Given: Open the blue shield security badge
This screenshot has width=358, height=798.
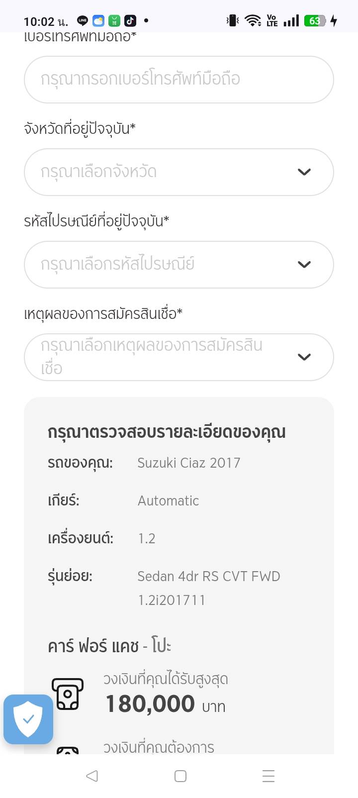Looking at the screenshot, I should (x=28, y=719).
